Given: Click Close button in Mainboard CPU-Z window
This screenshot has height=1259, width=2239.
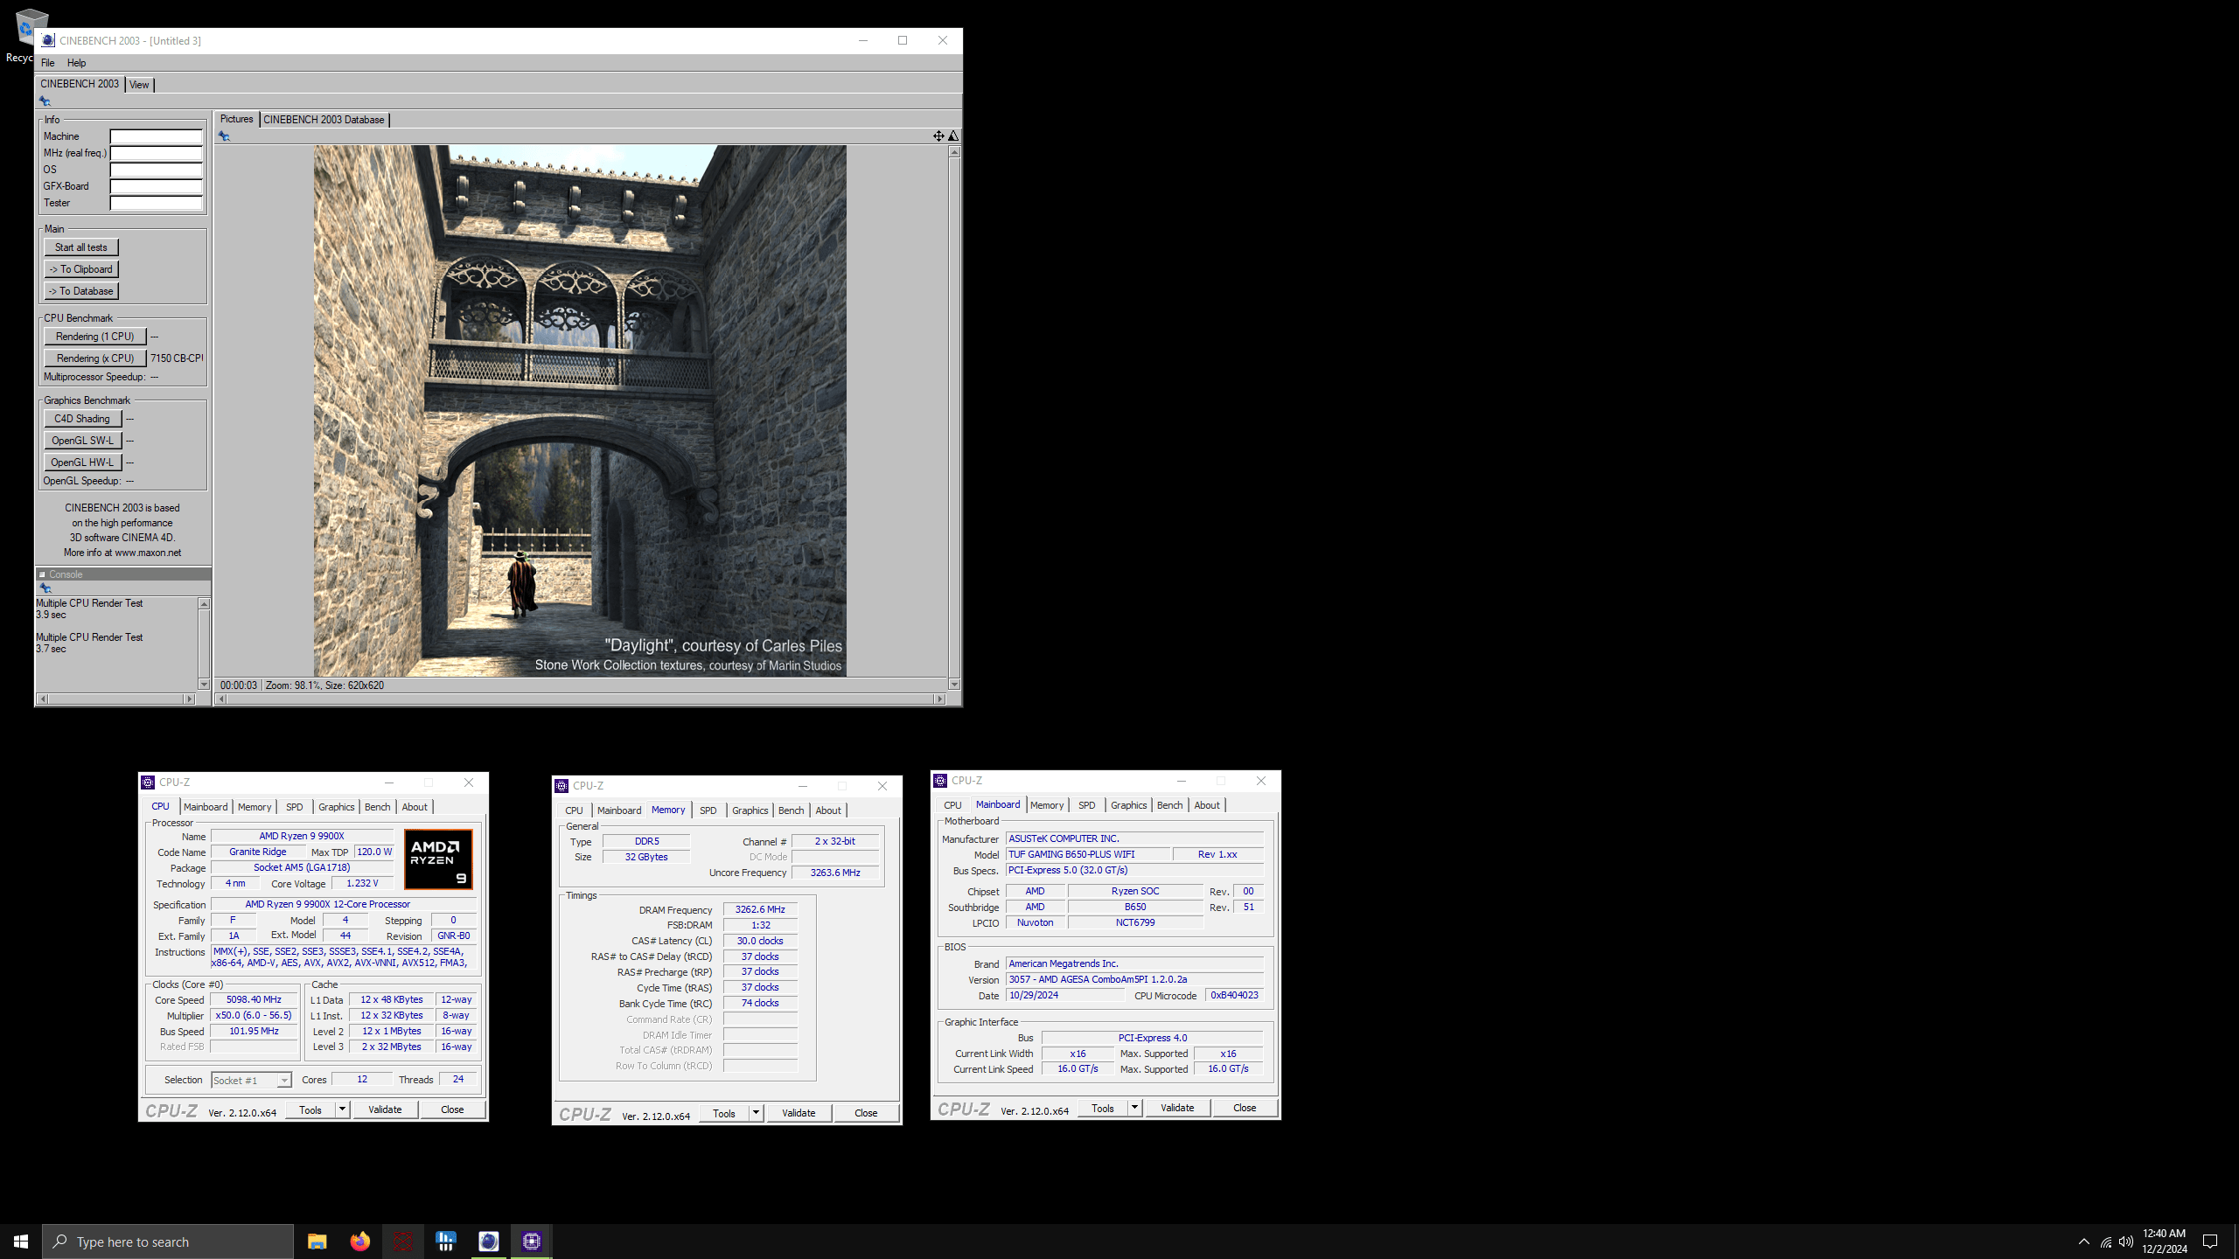Looking at the screenshot, I should [1245, 1108].
